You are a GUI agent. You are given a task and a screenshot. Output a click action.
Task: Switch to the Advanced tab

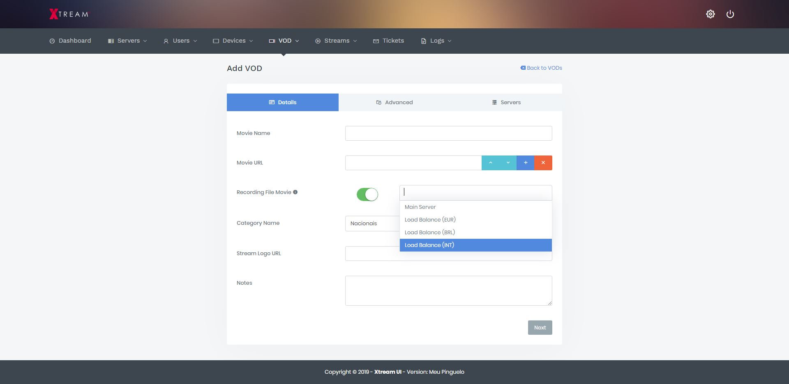click(x=394, y=103)
